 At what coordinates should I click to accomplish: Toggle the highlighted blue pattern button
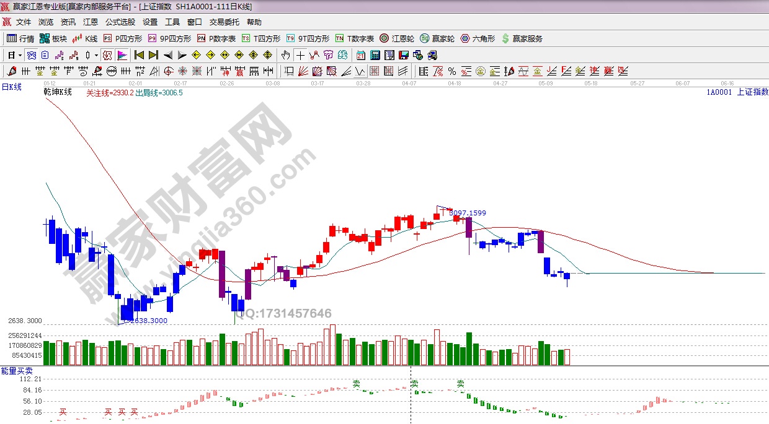30,55
